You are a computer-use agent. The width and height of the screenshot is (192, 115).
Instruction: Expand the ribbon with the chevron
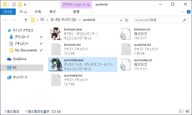183,12
